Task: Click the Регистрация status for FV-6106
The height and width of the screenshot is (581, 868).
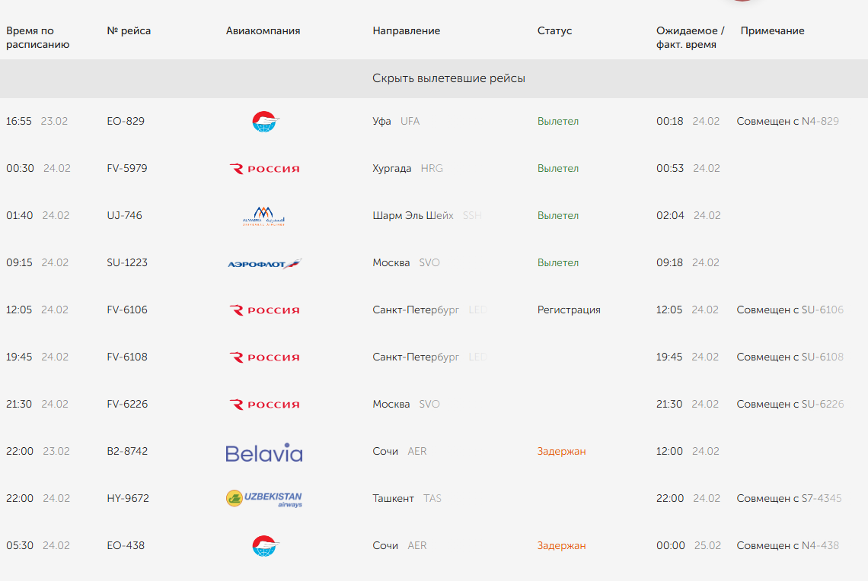Action: click(569, 310)
